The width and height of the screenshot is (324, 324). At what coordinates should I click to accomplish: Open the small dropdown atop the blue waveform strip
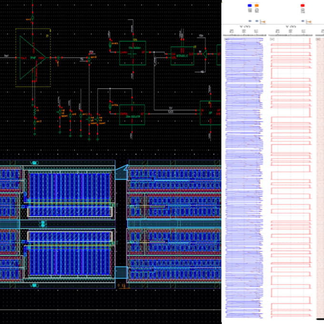pos(226,39)
